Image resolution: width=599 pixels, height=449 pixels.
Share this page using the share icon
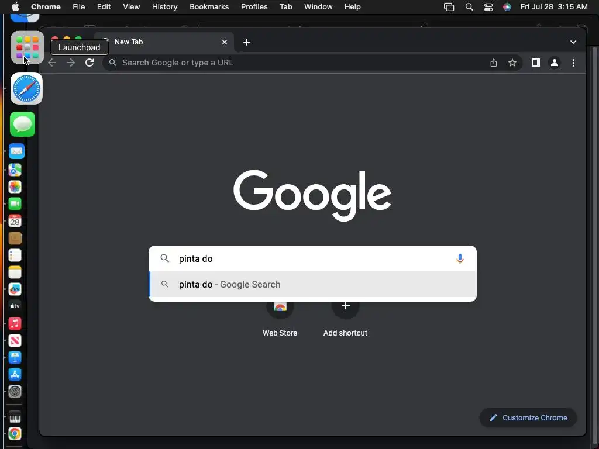[494, 63]
